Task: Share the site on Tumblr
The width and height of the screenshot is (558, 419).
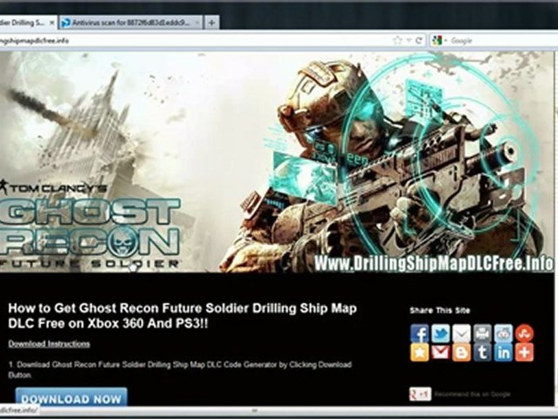Action: click(x=482, y=352)
